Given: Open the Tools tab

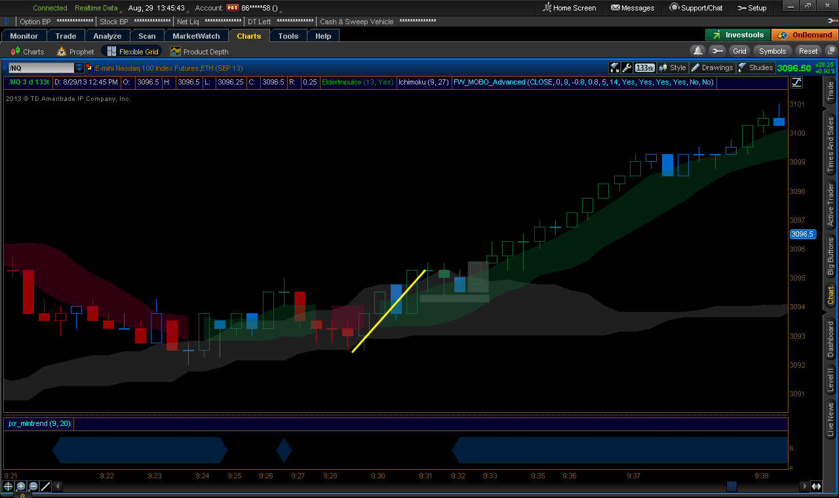Looking at the screenshot, I should [288, 36].
